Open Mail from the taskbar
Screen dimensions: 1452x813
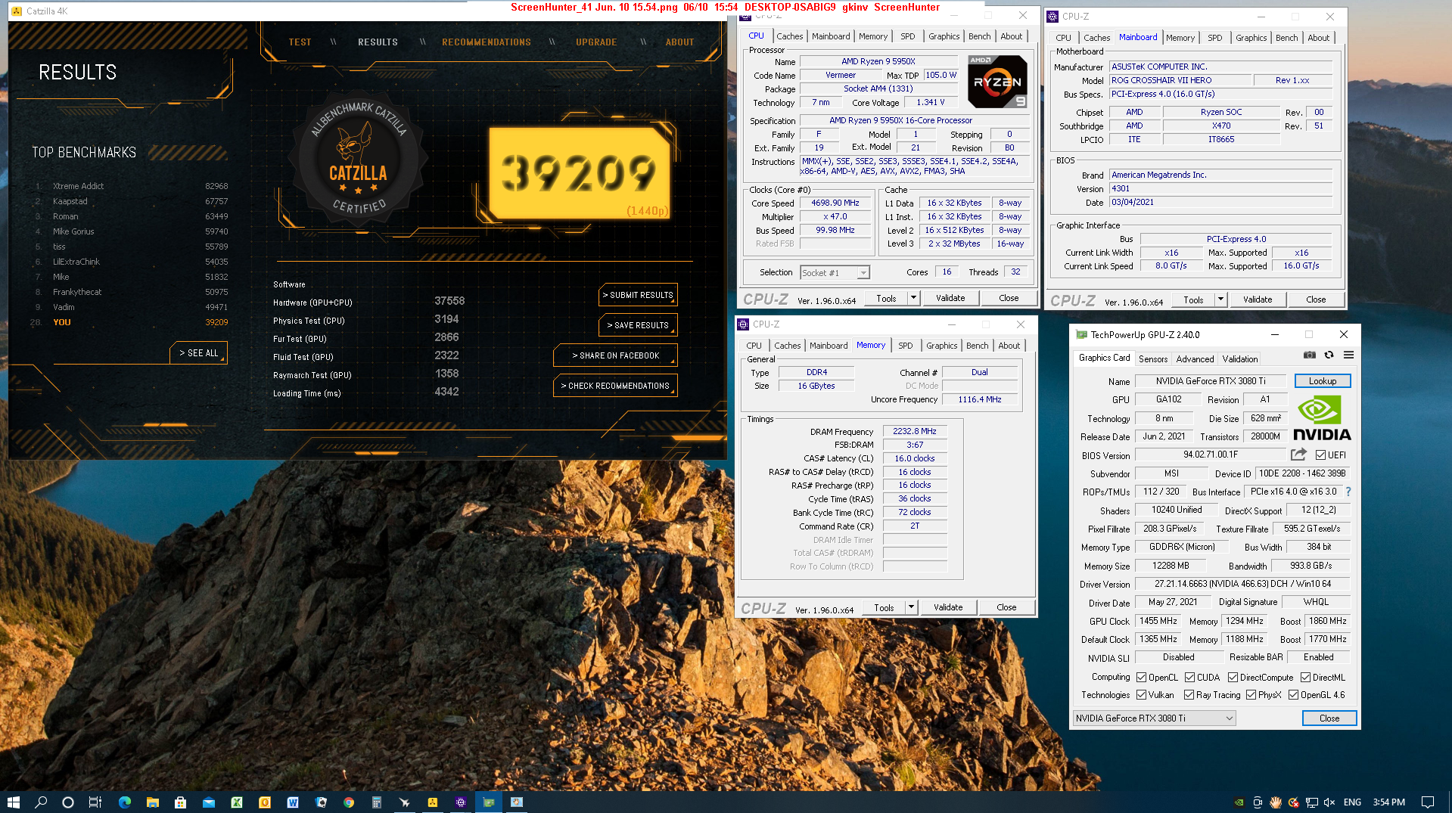tap(208, 802)
